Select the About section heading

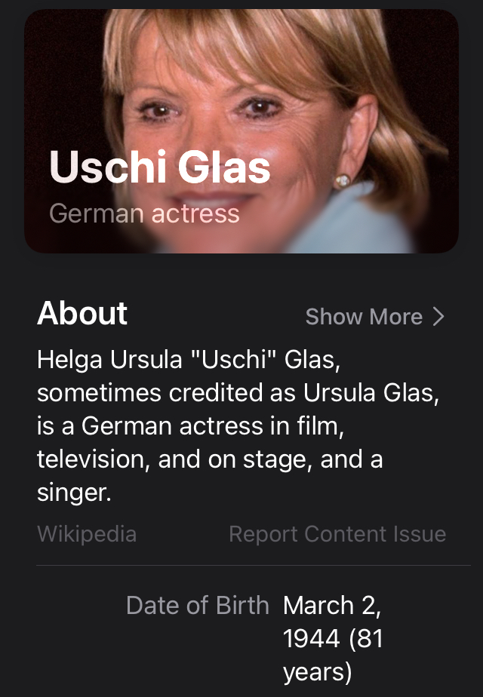(x=82, y=313)
